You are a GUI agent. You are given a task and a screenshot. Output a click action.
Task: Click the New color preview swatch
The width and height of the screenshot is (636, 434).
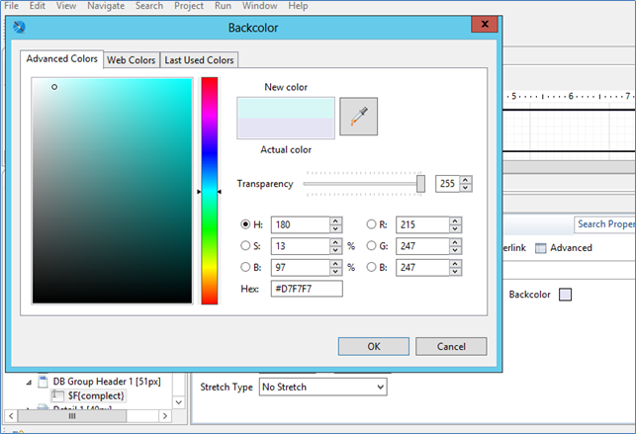pyautogui.click(x=286, y=108)
